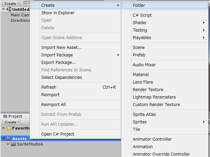Click the Assets folder icon
The image size is (210, 157).
[x=9, y=138]
